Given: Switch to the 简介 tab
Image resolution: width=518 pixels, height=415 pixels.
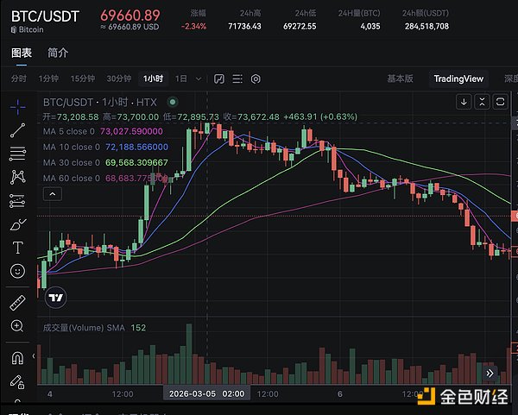Looking at the screenshot, I should [59, 52].
